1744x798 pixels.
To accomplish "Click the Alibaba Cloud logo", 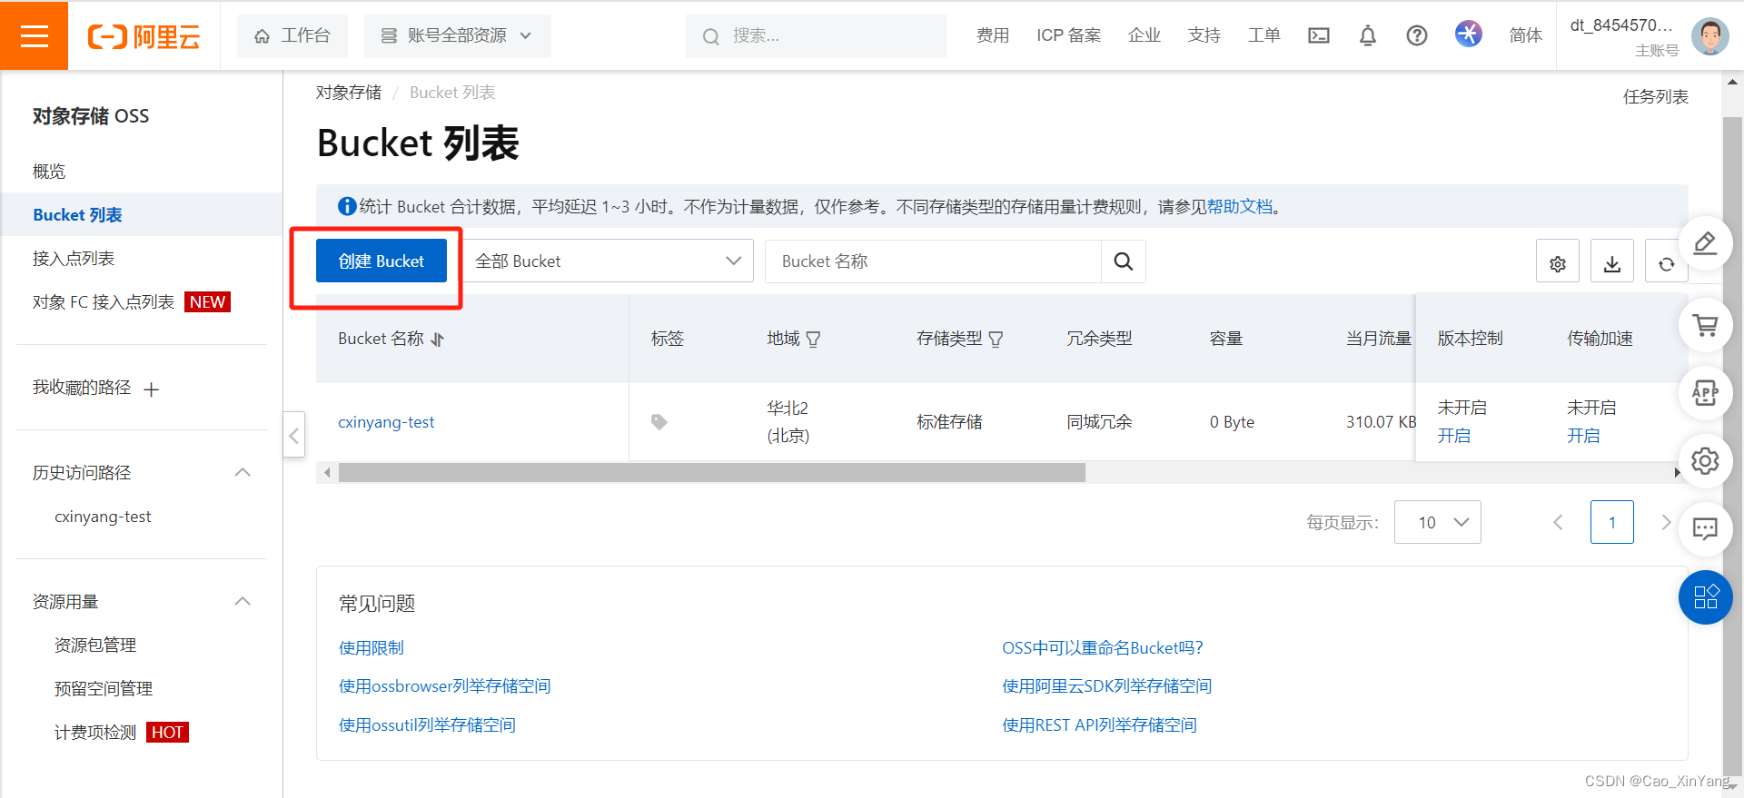I will 144,36.
